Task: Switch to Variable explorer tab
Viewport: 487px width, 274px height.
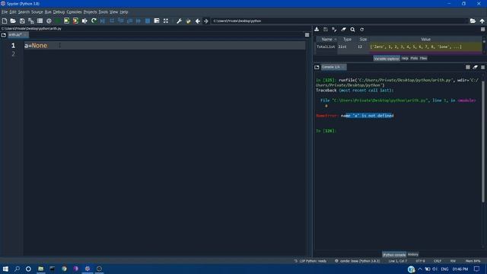Action: pyautogui.click(x=387, y=59)
